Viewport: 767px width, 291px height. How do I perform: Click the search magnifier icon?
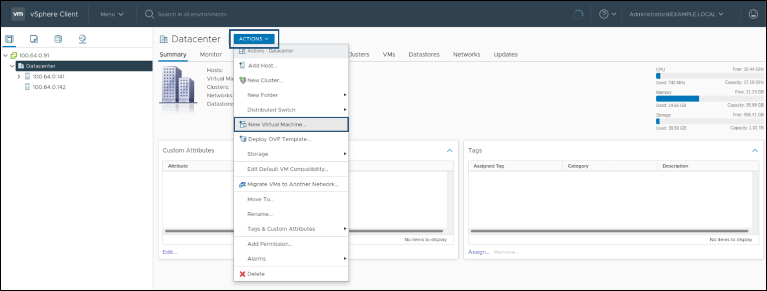[150, 14]
